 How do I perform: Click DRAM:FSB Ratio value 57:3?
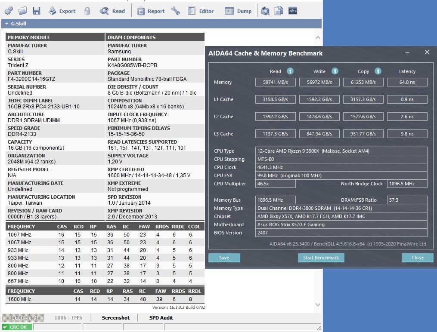(407, 200)
